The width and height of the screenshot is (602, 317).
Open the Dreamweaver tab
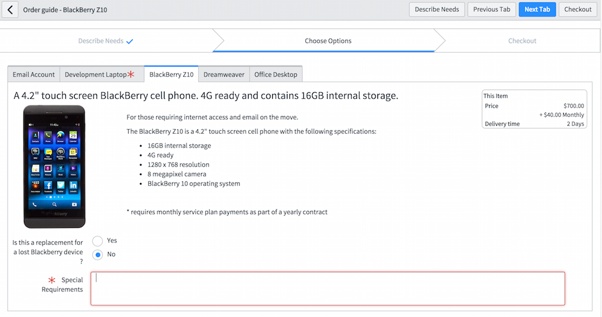pos(224,75)
